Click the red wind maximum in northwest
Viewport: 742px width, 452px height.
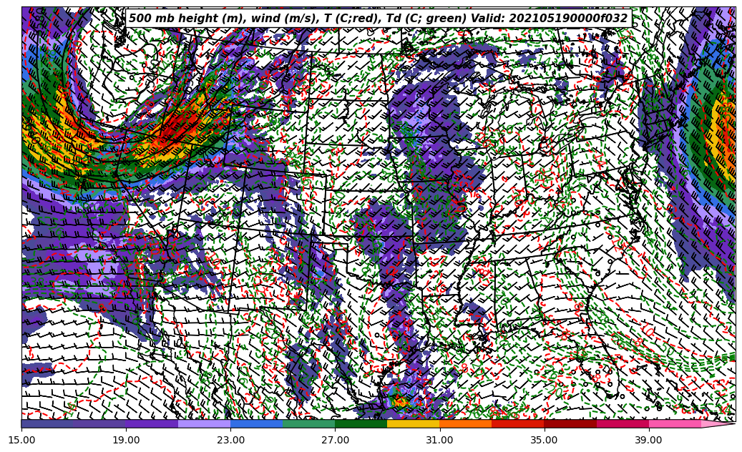tap(177, 127)
